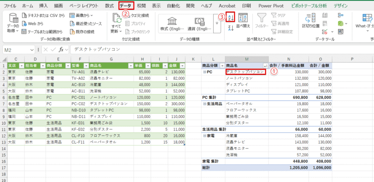Open the 型番 column filter dropdown
The height and width of the screenshot is (182, 374).
pyautogui.click(x=86, y=66)
